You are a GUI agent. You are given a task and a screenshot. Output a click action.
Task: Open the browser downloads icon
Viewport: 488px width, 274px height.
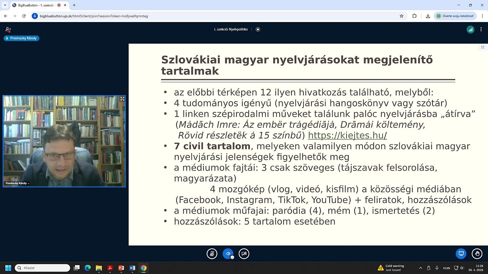[x=428, y=16]
